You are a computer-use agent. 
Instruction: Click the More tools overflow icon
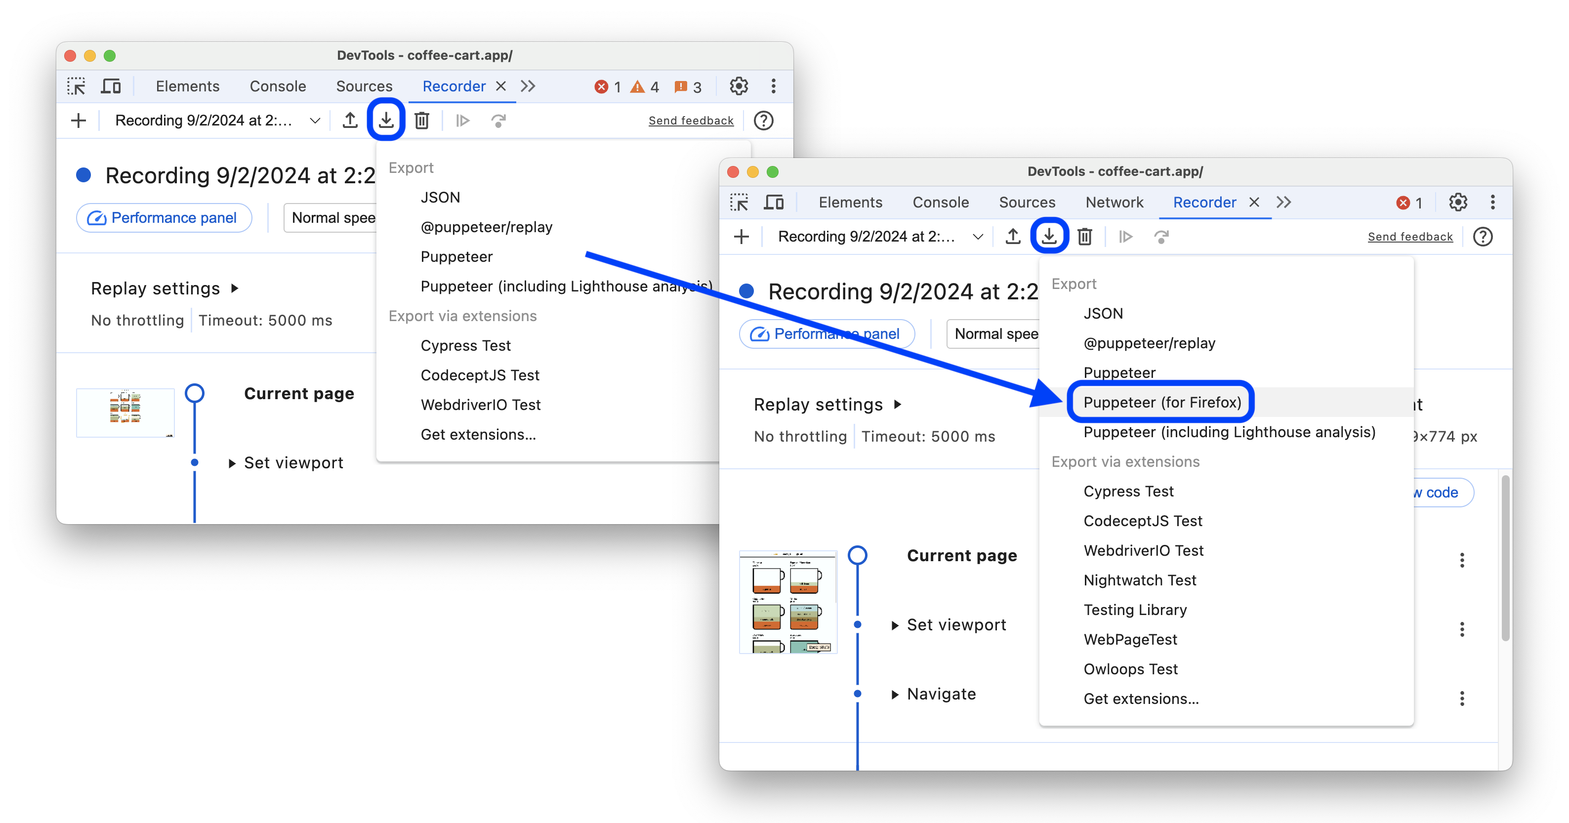click(1283, 202)
